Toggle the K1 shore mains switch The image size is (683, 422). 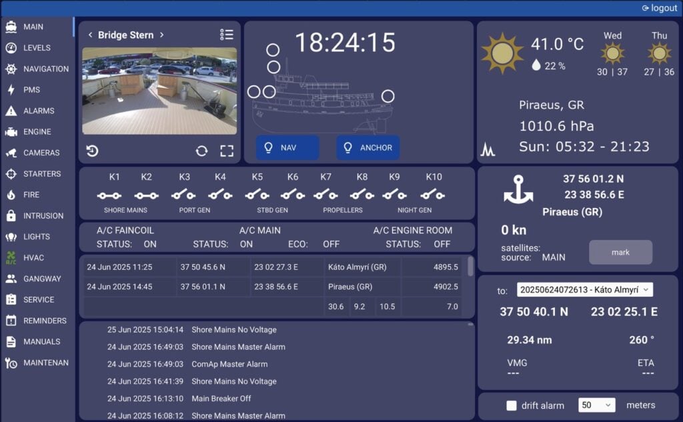109,195
